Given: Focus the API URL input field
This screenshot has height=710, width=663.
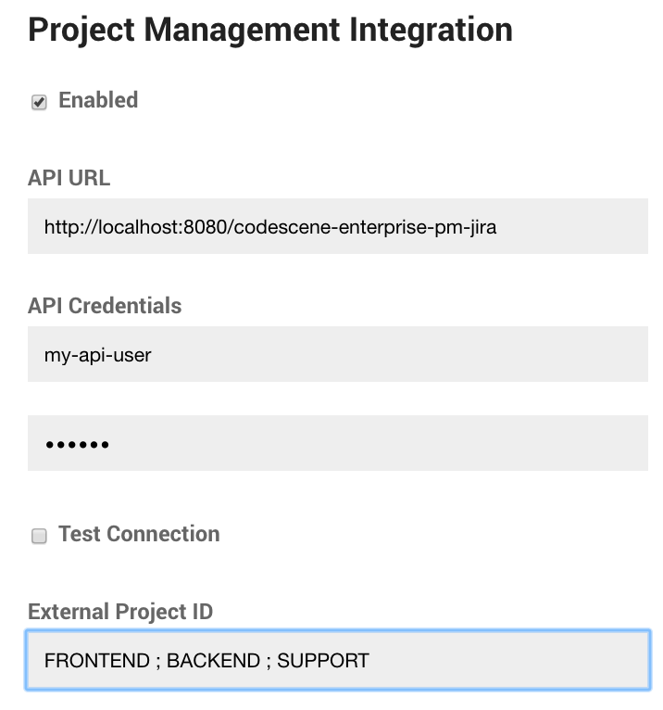Looking at the screenshot, I should (x=337, y=226).
